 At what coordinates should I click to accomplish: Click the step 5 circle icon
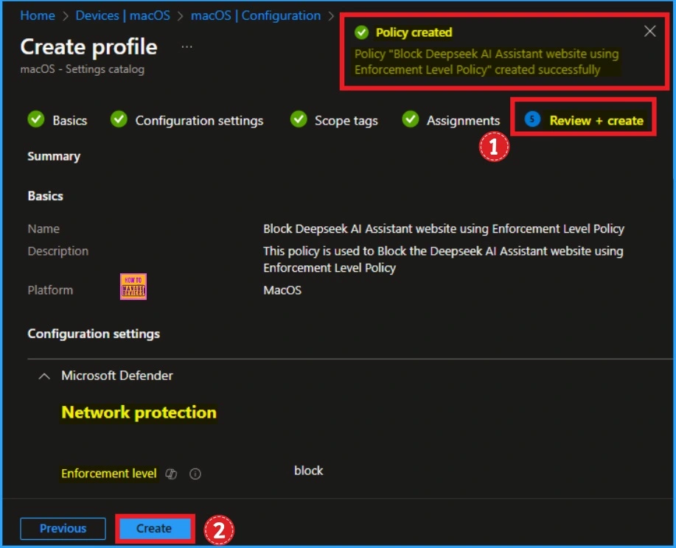click(532, 119)
